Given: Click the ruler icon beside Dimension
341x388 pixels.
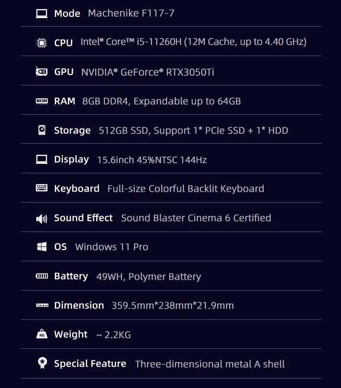Looking at the screenshot, I should pyautogui.click(x=42, y=305).
